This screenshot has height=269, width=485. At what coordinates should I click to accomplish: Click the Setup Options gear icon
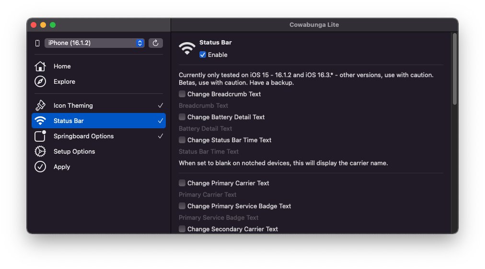point(40,151)
